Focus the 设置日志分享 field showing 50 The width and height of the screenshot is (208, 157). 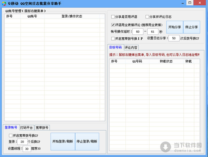(x=173, y=38)
